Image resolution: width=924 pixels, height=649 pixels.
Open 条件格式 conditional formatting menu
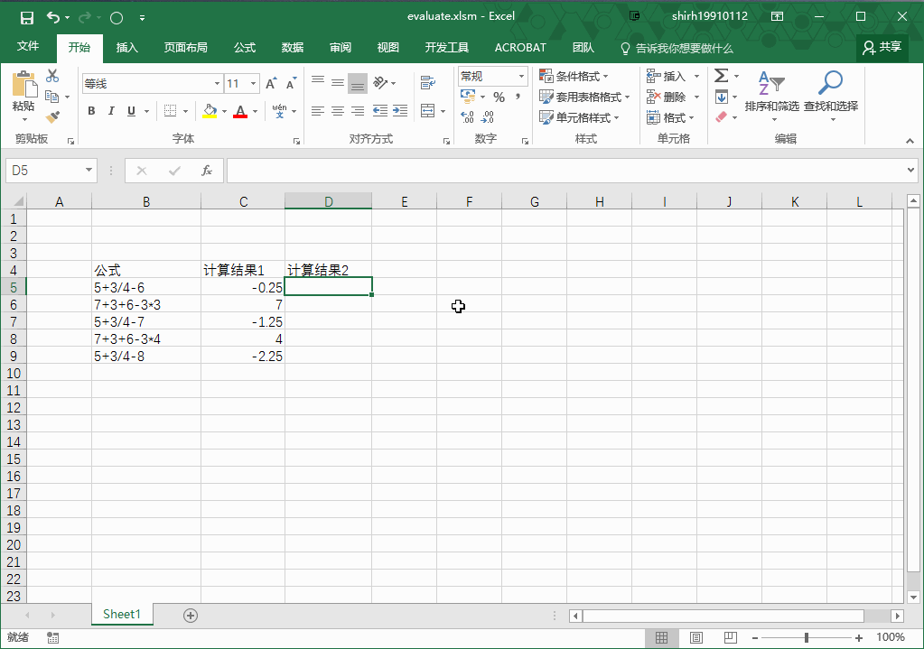tap(574, 76)
